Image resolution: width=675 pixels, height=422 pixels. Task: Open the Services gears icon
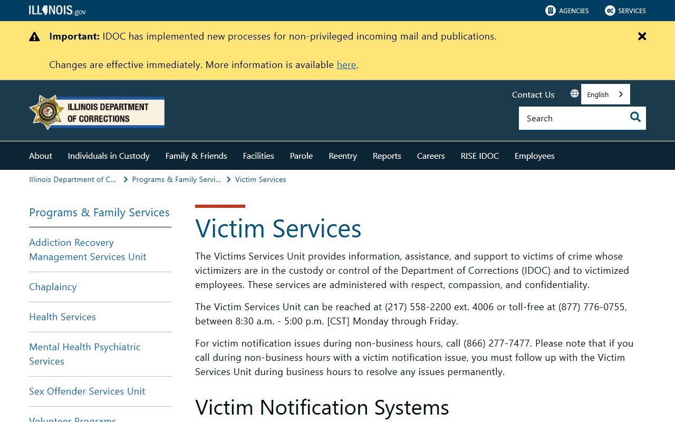610,11
